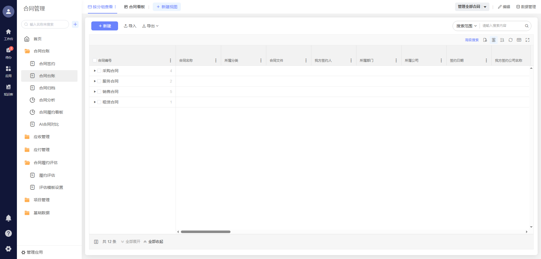Click the horizontal scrollbar thumb under the table
The height and width of the screenshot is (259, 541).
click(205, 232)
